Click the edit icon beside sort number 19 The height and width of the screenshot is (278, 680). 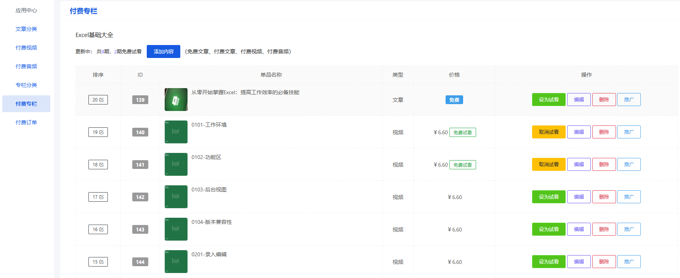coord(101,132)
